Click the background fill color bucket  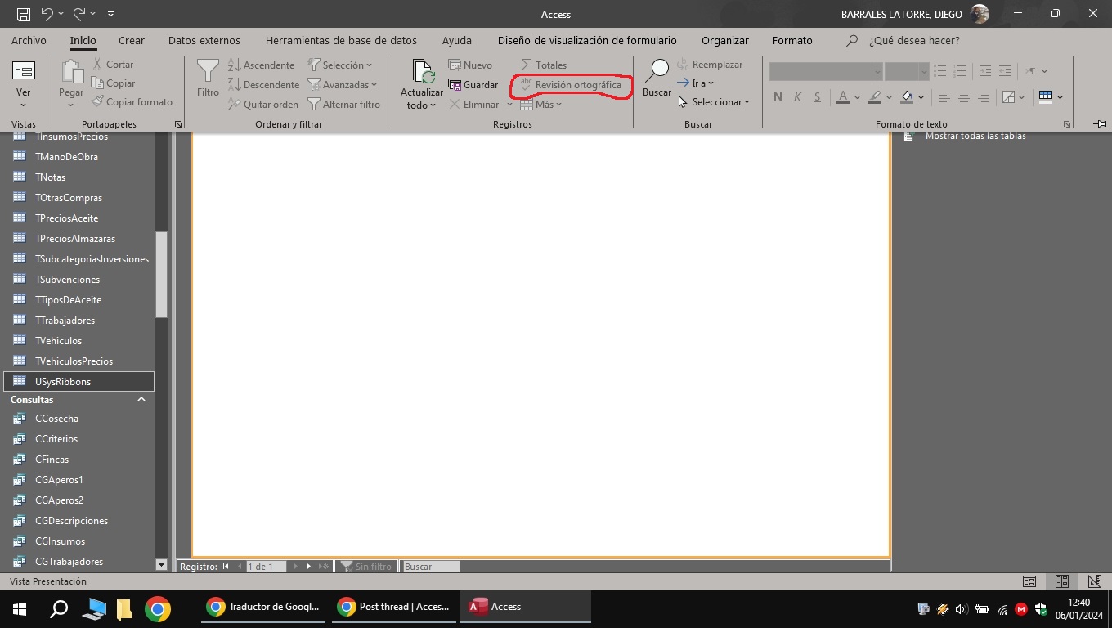pyautogui.click(x=907, y=96)
